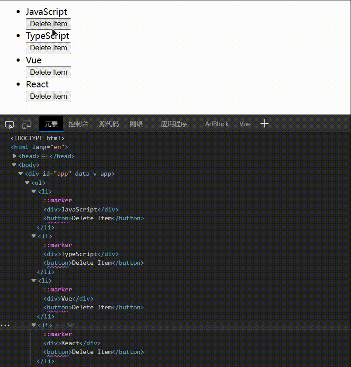Viewport: 351px width, 367px height.
Task: Open the three-dot menu beside selected li
Action: click(5, 325)
